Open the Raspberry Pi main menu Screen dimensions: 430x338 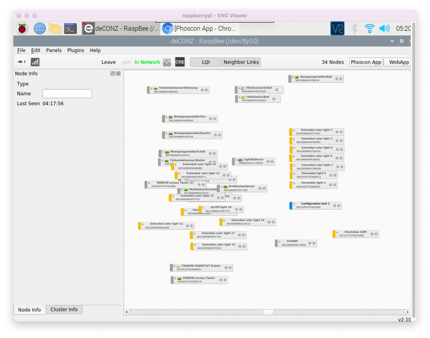point(22,28)
